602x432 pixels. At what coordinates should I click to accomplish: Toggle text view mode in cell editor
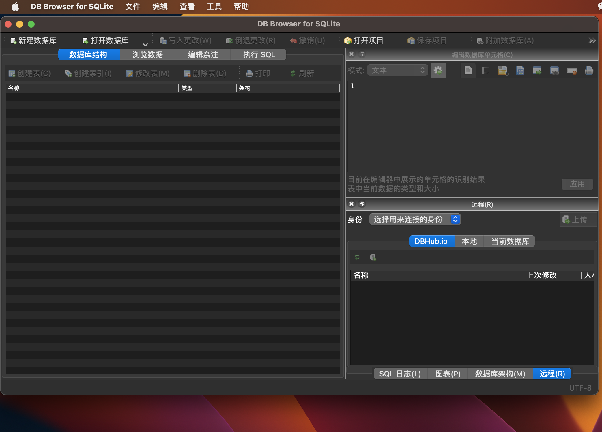click(x=468, y=71)
